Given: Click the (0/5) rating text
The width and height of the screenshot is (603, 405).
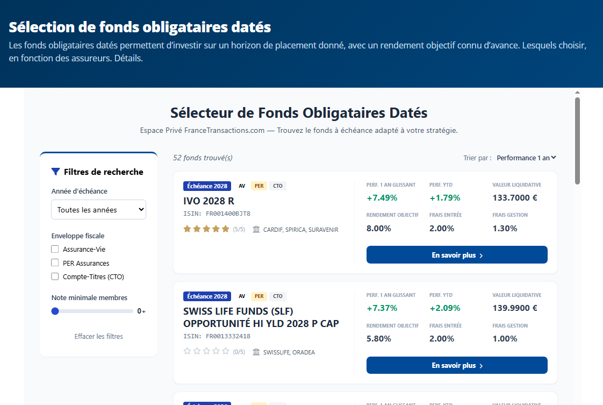Looking at the screenshot, I should coord(239,352).
